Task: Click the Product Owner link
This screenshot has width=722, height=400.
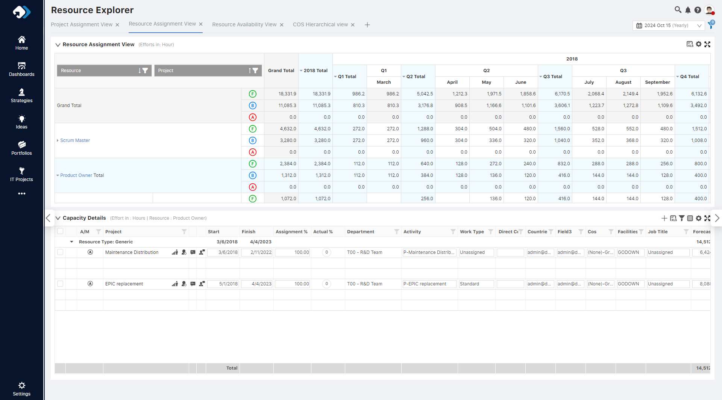Action: click(76, 175)
